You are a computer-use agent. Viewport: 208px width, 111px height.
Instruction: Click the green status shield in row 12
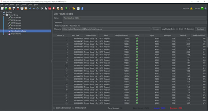(137, 68)
